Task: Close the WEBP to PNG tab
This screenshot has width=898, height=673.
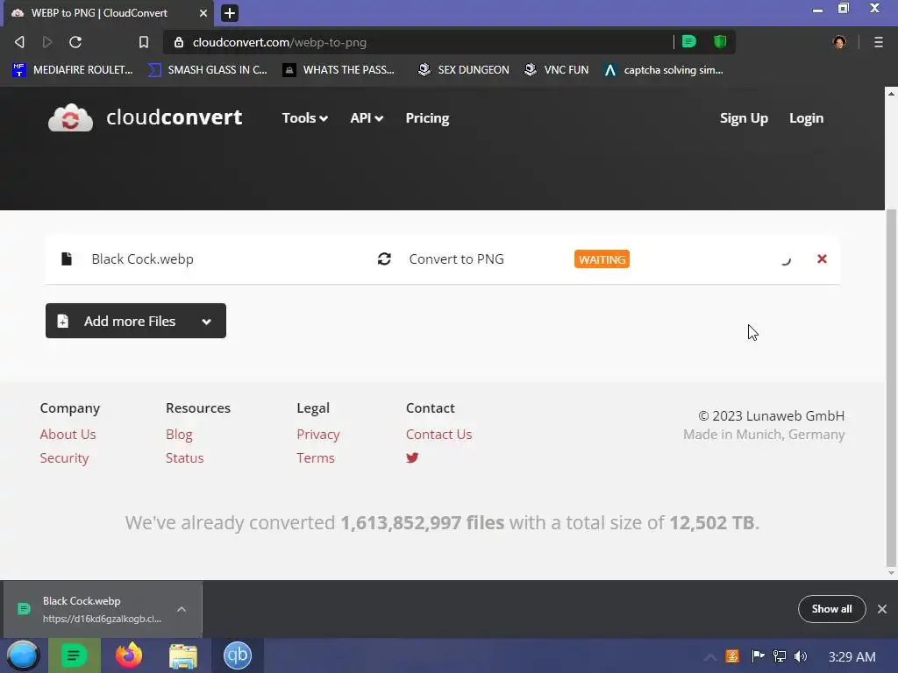Action: [203, 13]
